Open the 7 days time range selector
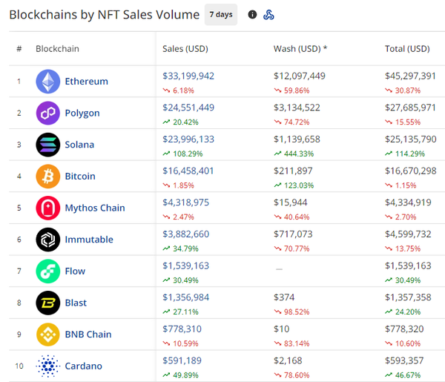This screenshot has width=445, height=382. [x=220, y=15]
